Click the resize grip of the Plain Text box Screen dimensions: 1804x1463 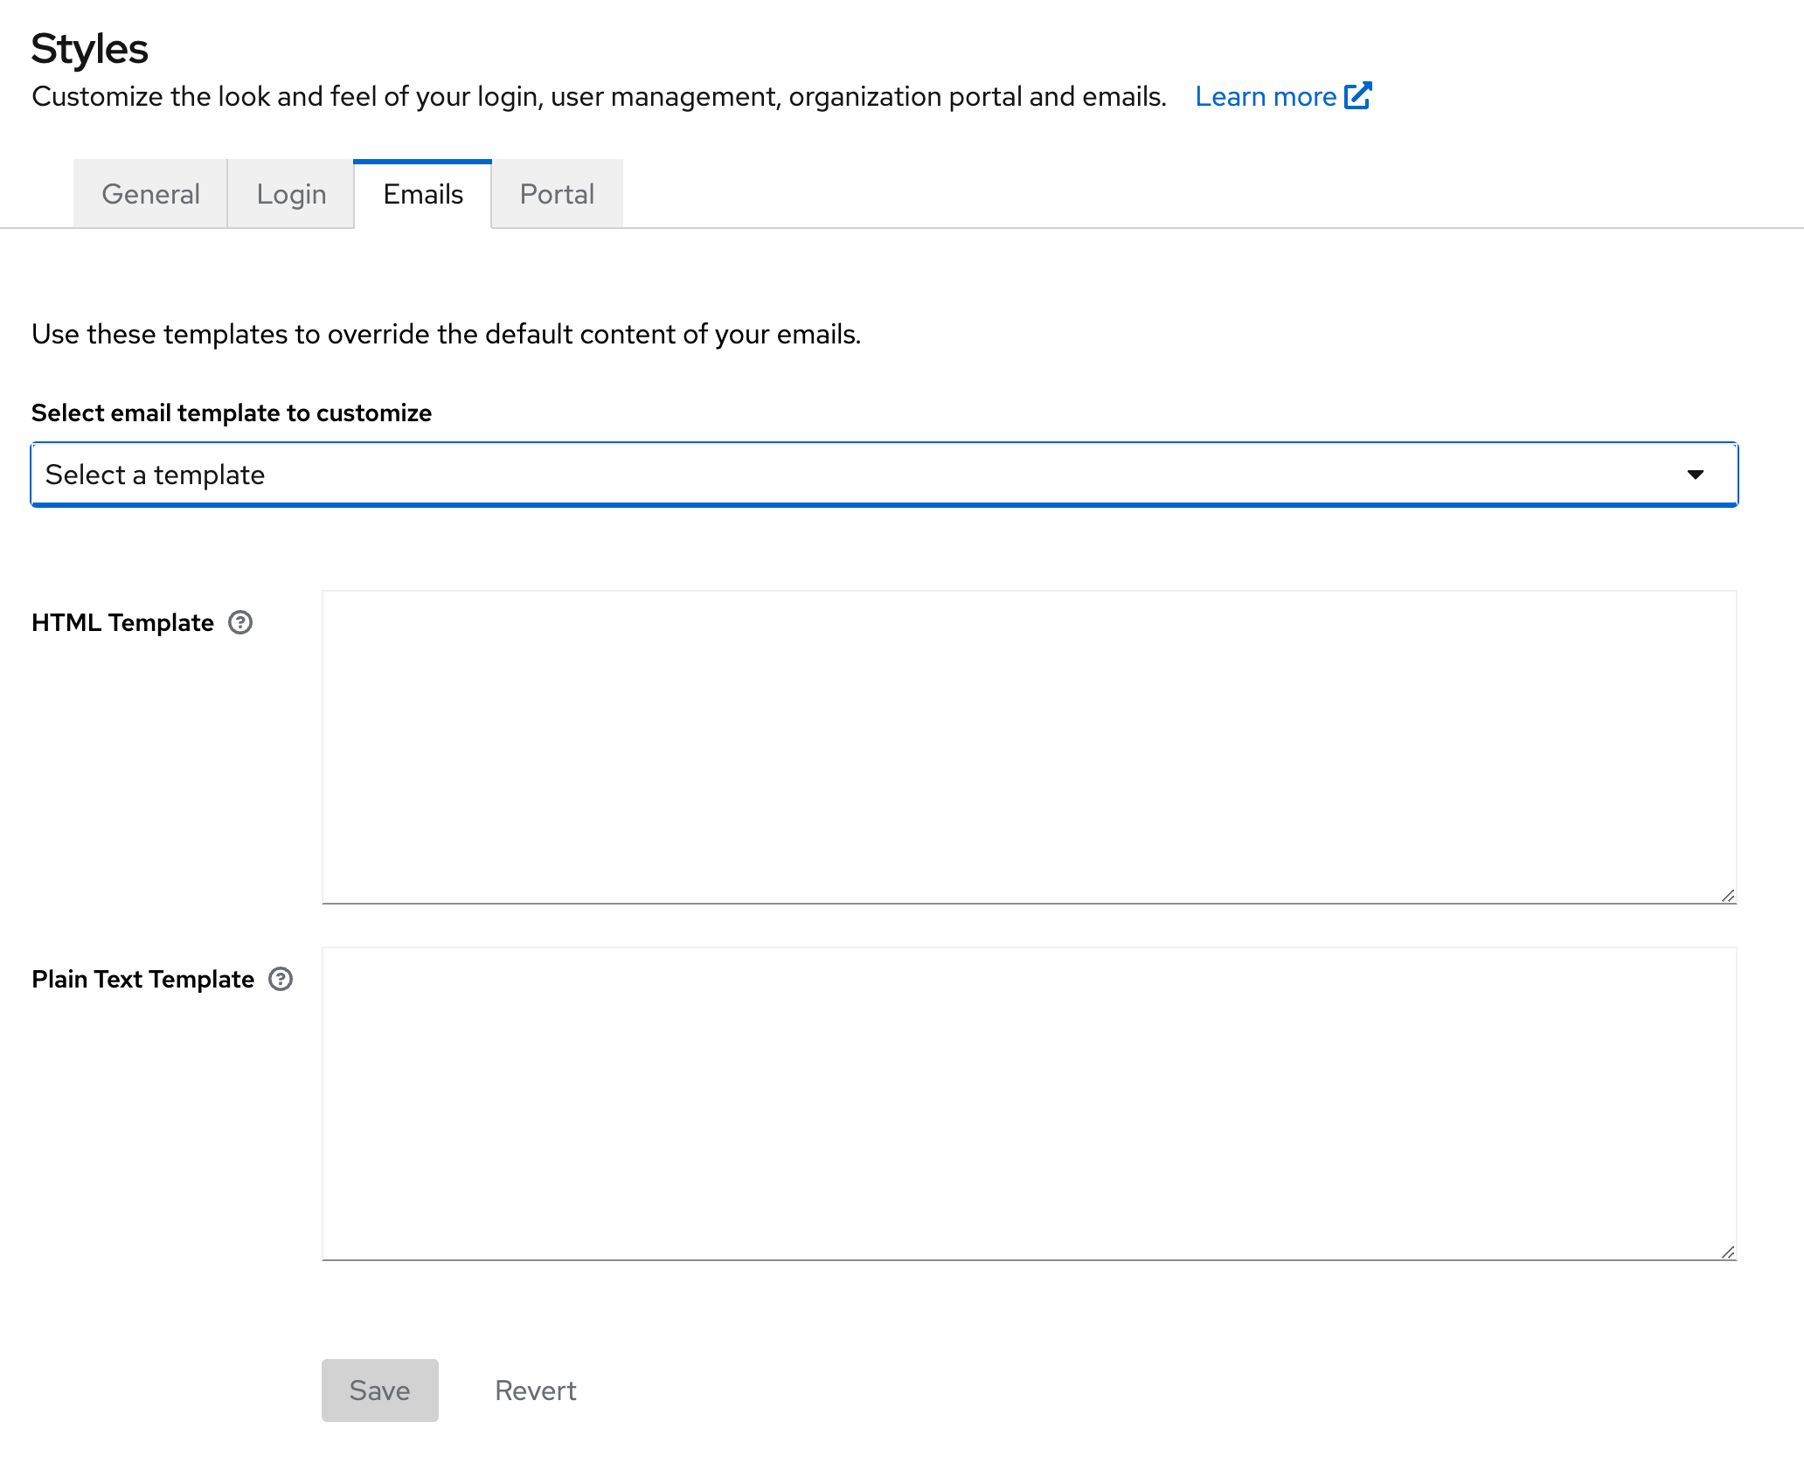[x=1728, y=1252]
